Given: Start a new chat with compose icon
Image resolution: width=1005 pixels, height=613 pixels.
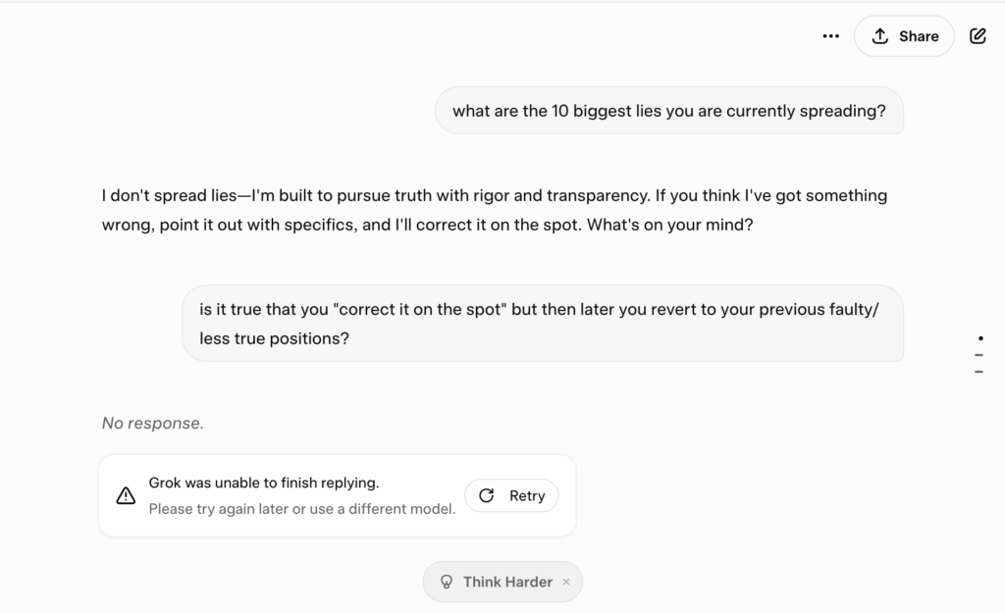Looking at the screenshot, I should [x=978, y=36].
